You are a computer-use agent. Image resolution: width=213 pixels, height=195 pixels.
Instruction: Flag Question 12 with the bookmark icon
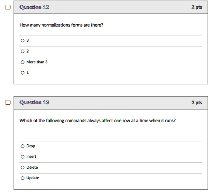pyautogui.click(x=8, y=7)
